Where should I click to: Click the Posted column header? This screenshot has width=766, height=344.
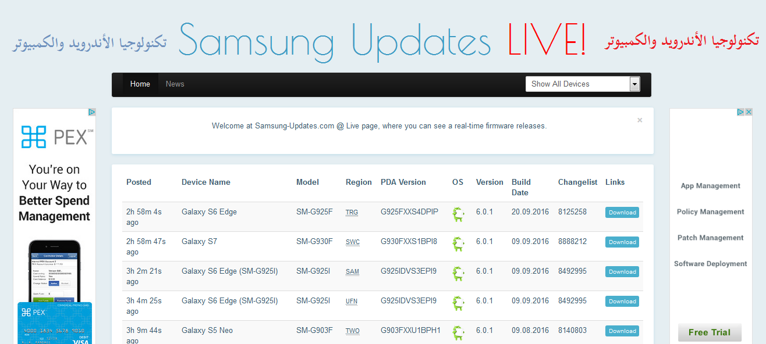(139, 182)
